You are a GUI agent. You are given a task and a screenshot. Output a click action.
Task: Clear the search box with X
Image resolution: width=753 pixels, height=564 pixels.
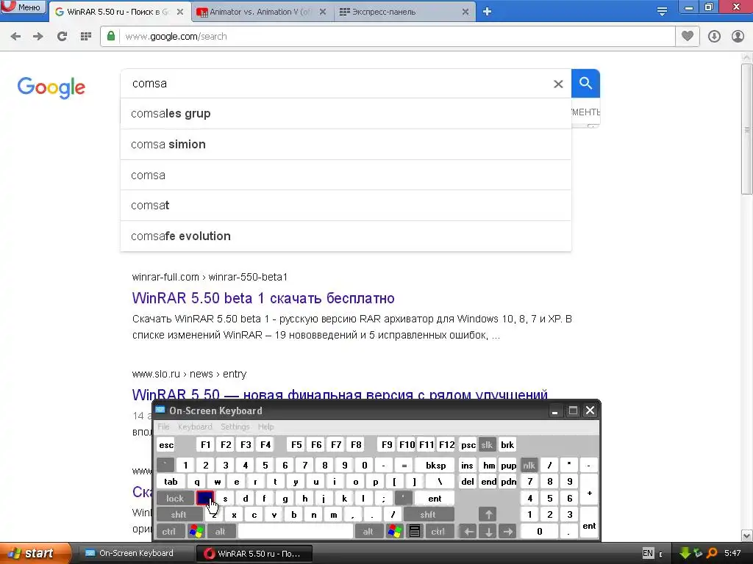click(558, 84)
